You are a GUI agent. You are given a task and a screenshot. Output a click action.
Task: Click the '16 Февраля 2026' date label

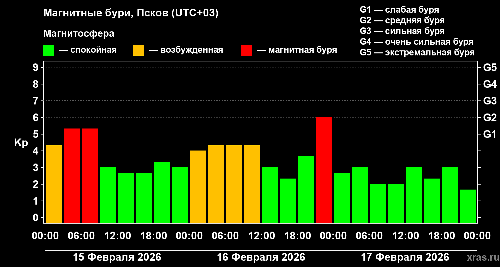point(261,257)
